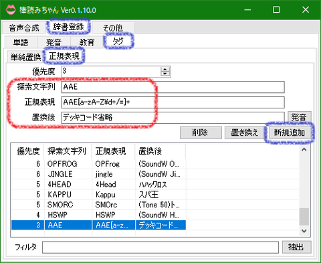Image resolution: width=321 pixels, height=263 pixels.
Task: Switch to the 正規表現 tab
Action: click(64, 56)
